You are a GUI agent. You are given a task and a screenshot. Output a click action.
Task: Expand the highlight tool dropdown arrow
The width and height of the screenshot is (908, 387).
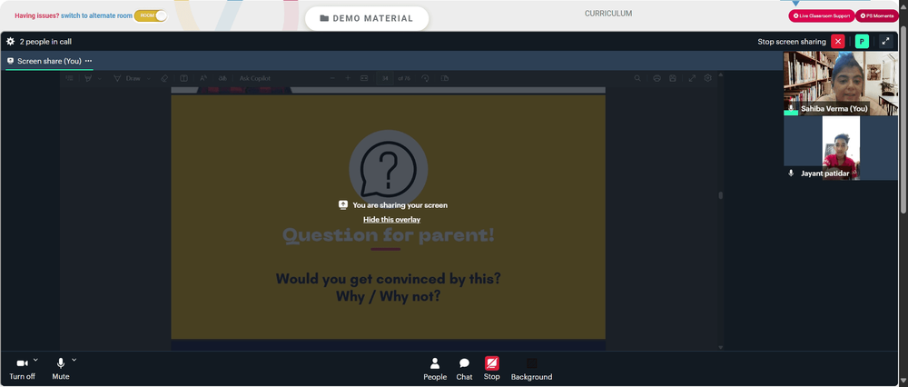pos(100,78)
